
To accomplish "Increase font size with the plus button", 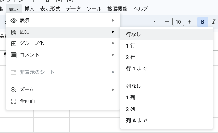I will pos(190,22).
